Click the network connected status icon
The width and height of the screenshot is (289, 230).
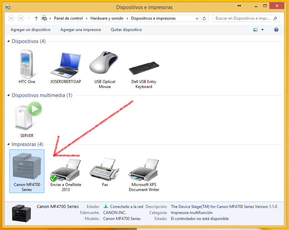tap(105, 206)
